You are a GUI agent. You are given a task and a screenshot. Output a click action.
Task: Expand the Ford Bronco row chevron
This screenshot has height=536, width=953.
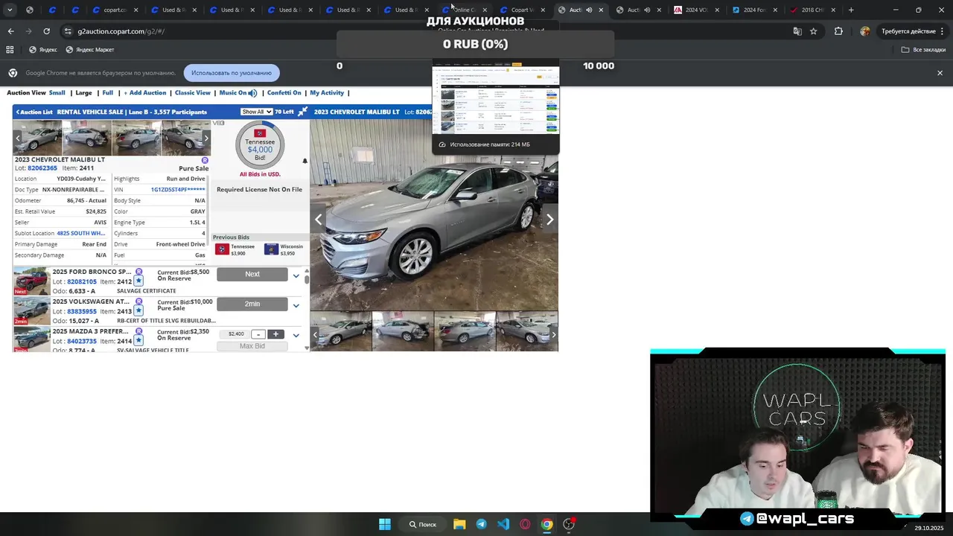pyautogui.click(x=296, y=276)
